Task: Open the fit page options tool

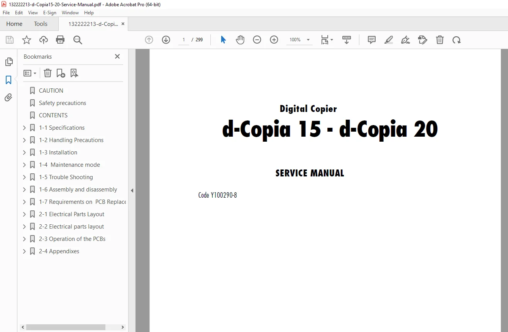Action: (x=327, y=40)
